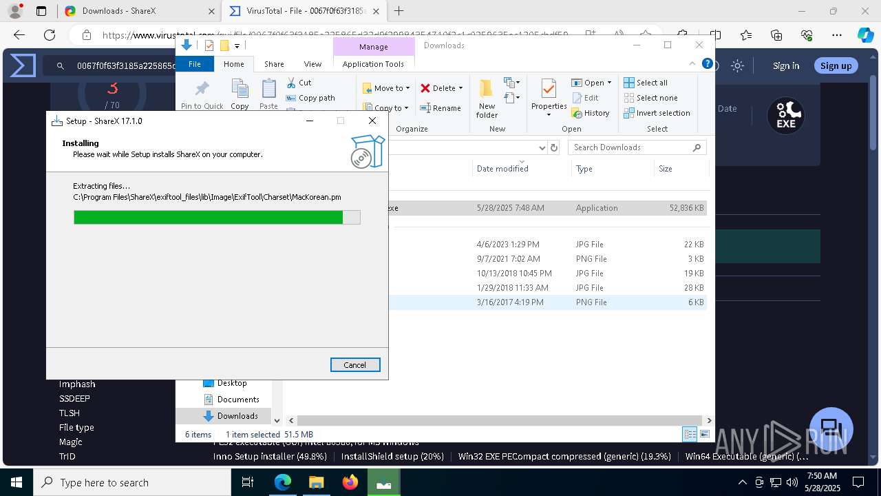881x496 pixels.
Task: Click the ShareX installer progress bar
Action: click(x=217, y=218)
